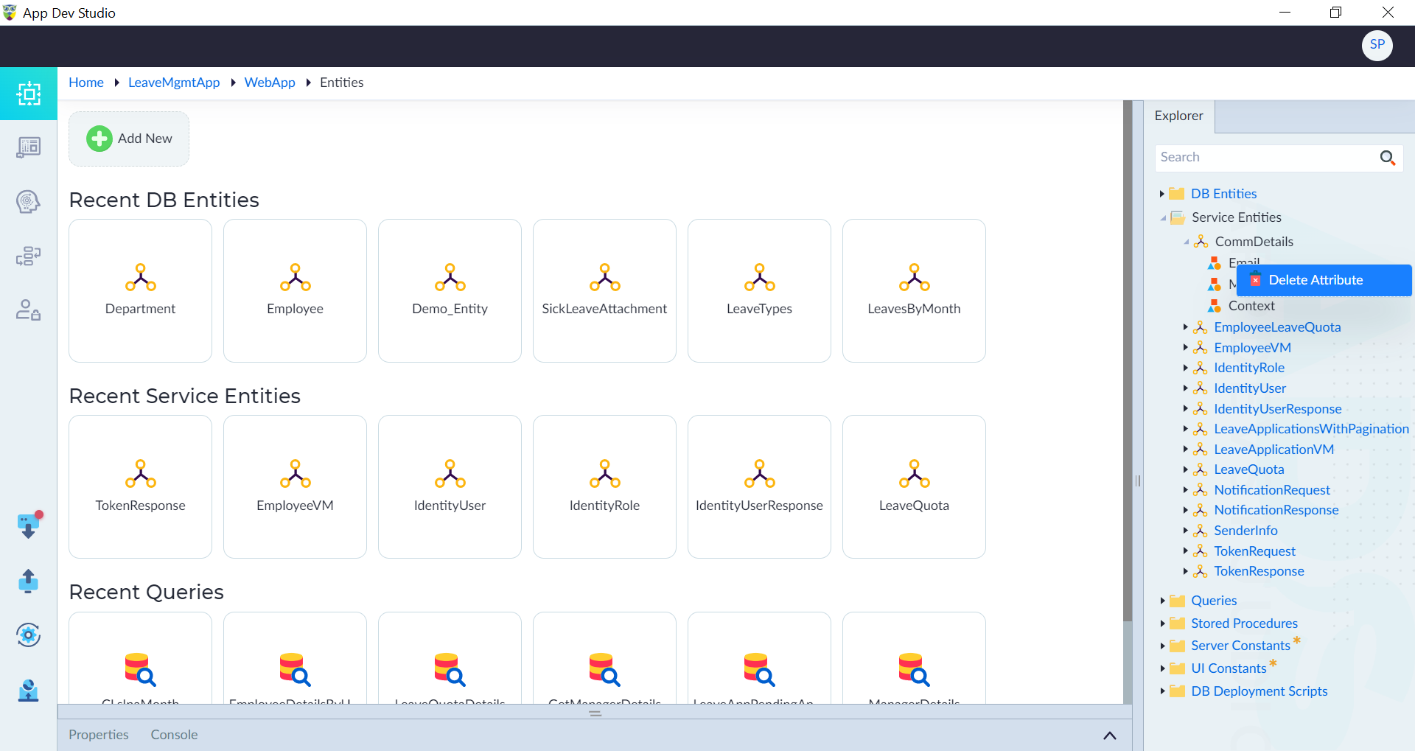Expand the bottom Properties panel chevron
The height and width of the screenshot is (751, 1415).
click(1109, 736)
